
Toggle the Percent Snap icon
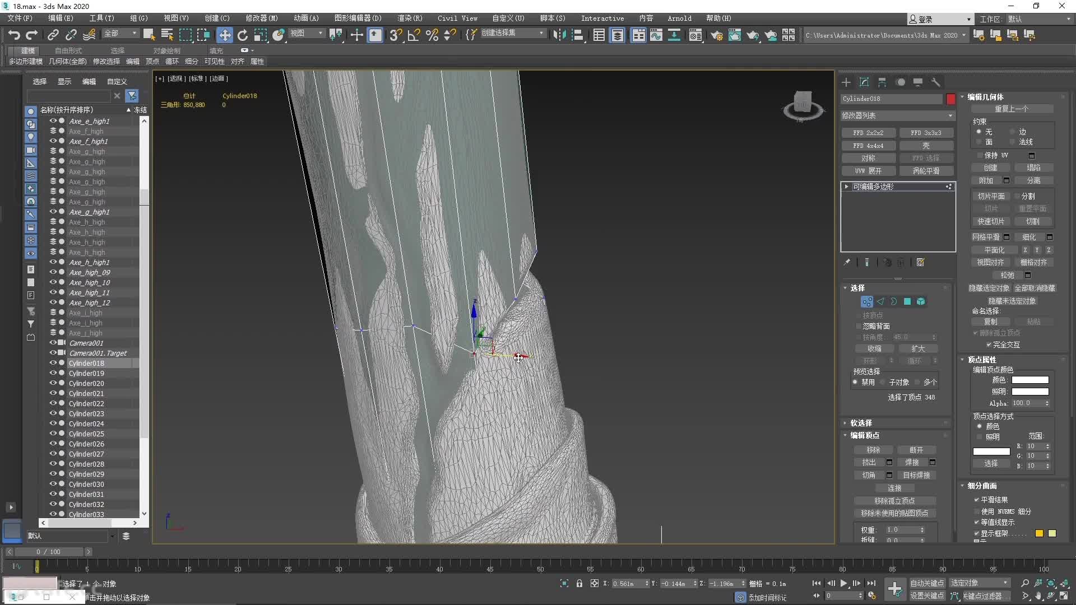click(432, 35)
